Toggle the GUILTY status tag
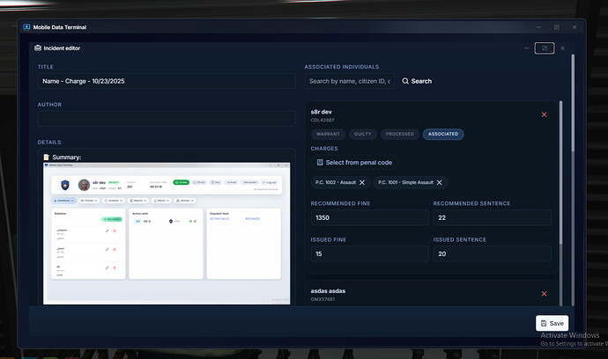The width and height of the screenshot is (608, 359). tap(362, 134)
